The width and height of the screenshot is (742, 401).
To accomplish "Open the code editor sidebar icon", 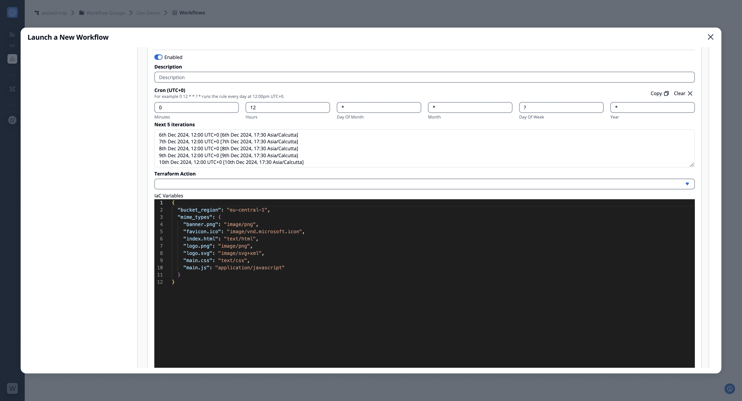I will point(12,45).
